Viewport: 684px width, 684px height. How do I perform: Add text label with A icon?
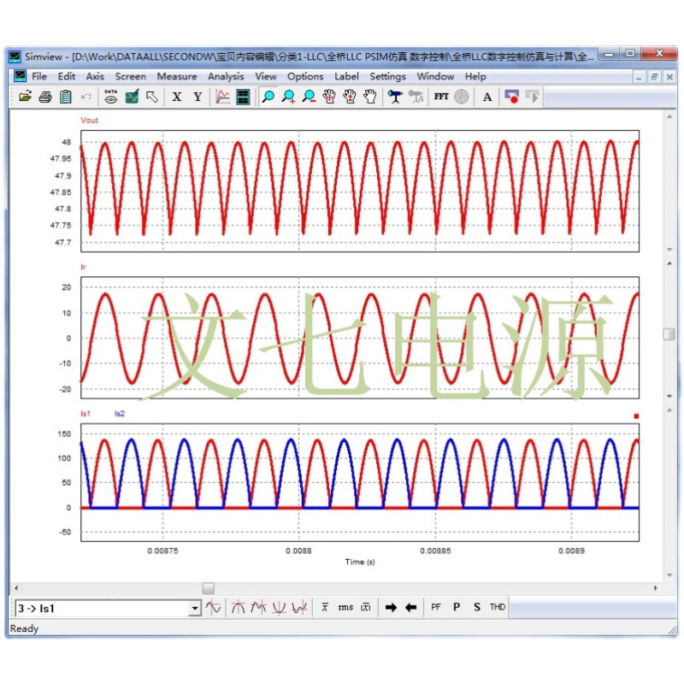[487, 97]
